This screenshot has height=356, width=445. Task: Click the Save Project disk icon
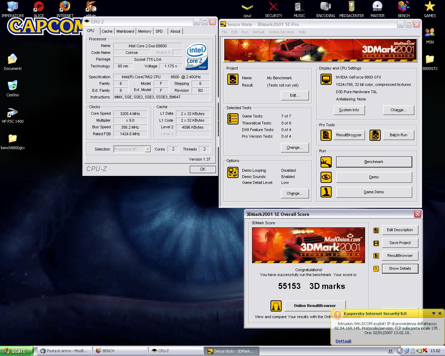(376, 243)
